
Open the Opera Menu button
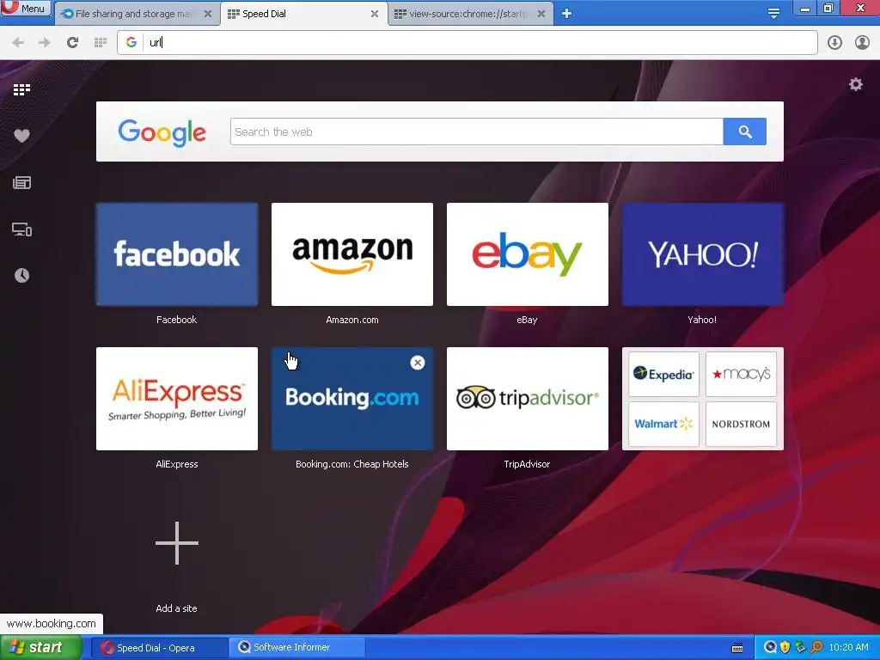(x=25, y=8)
